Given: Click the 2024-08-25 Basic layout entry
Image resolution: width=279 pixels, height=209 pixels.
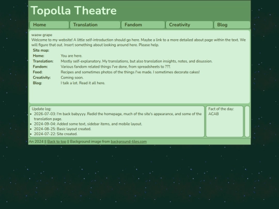Looking at the screenshot, I should coord(63,129).
